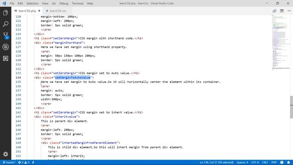Click the 'inheritvalue' class name

(x=65, y=116)
